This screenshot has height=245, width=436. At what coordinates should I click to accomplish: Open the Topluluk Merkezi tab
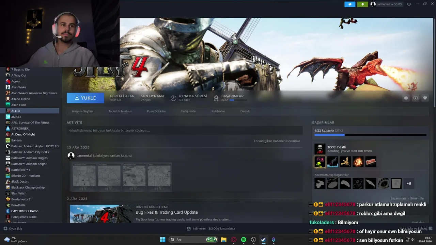coord(120,111)
